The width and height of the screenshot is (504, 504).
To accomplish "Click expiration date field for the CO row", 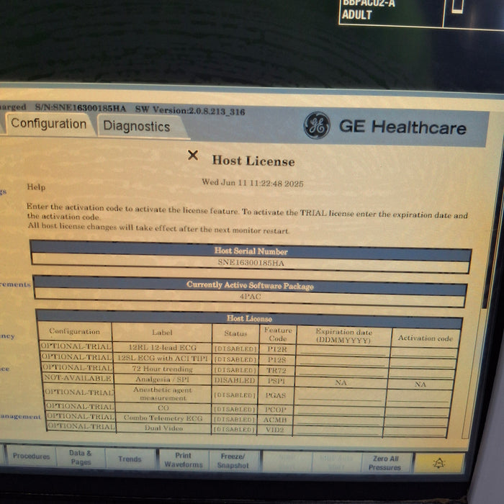I will [x=338, y=411].
